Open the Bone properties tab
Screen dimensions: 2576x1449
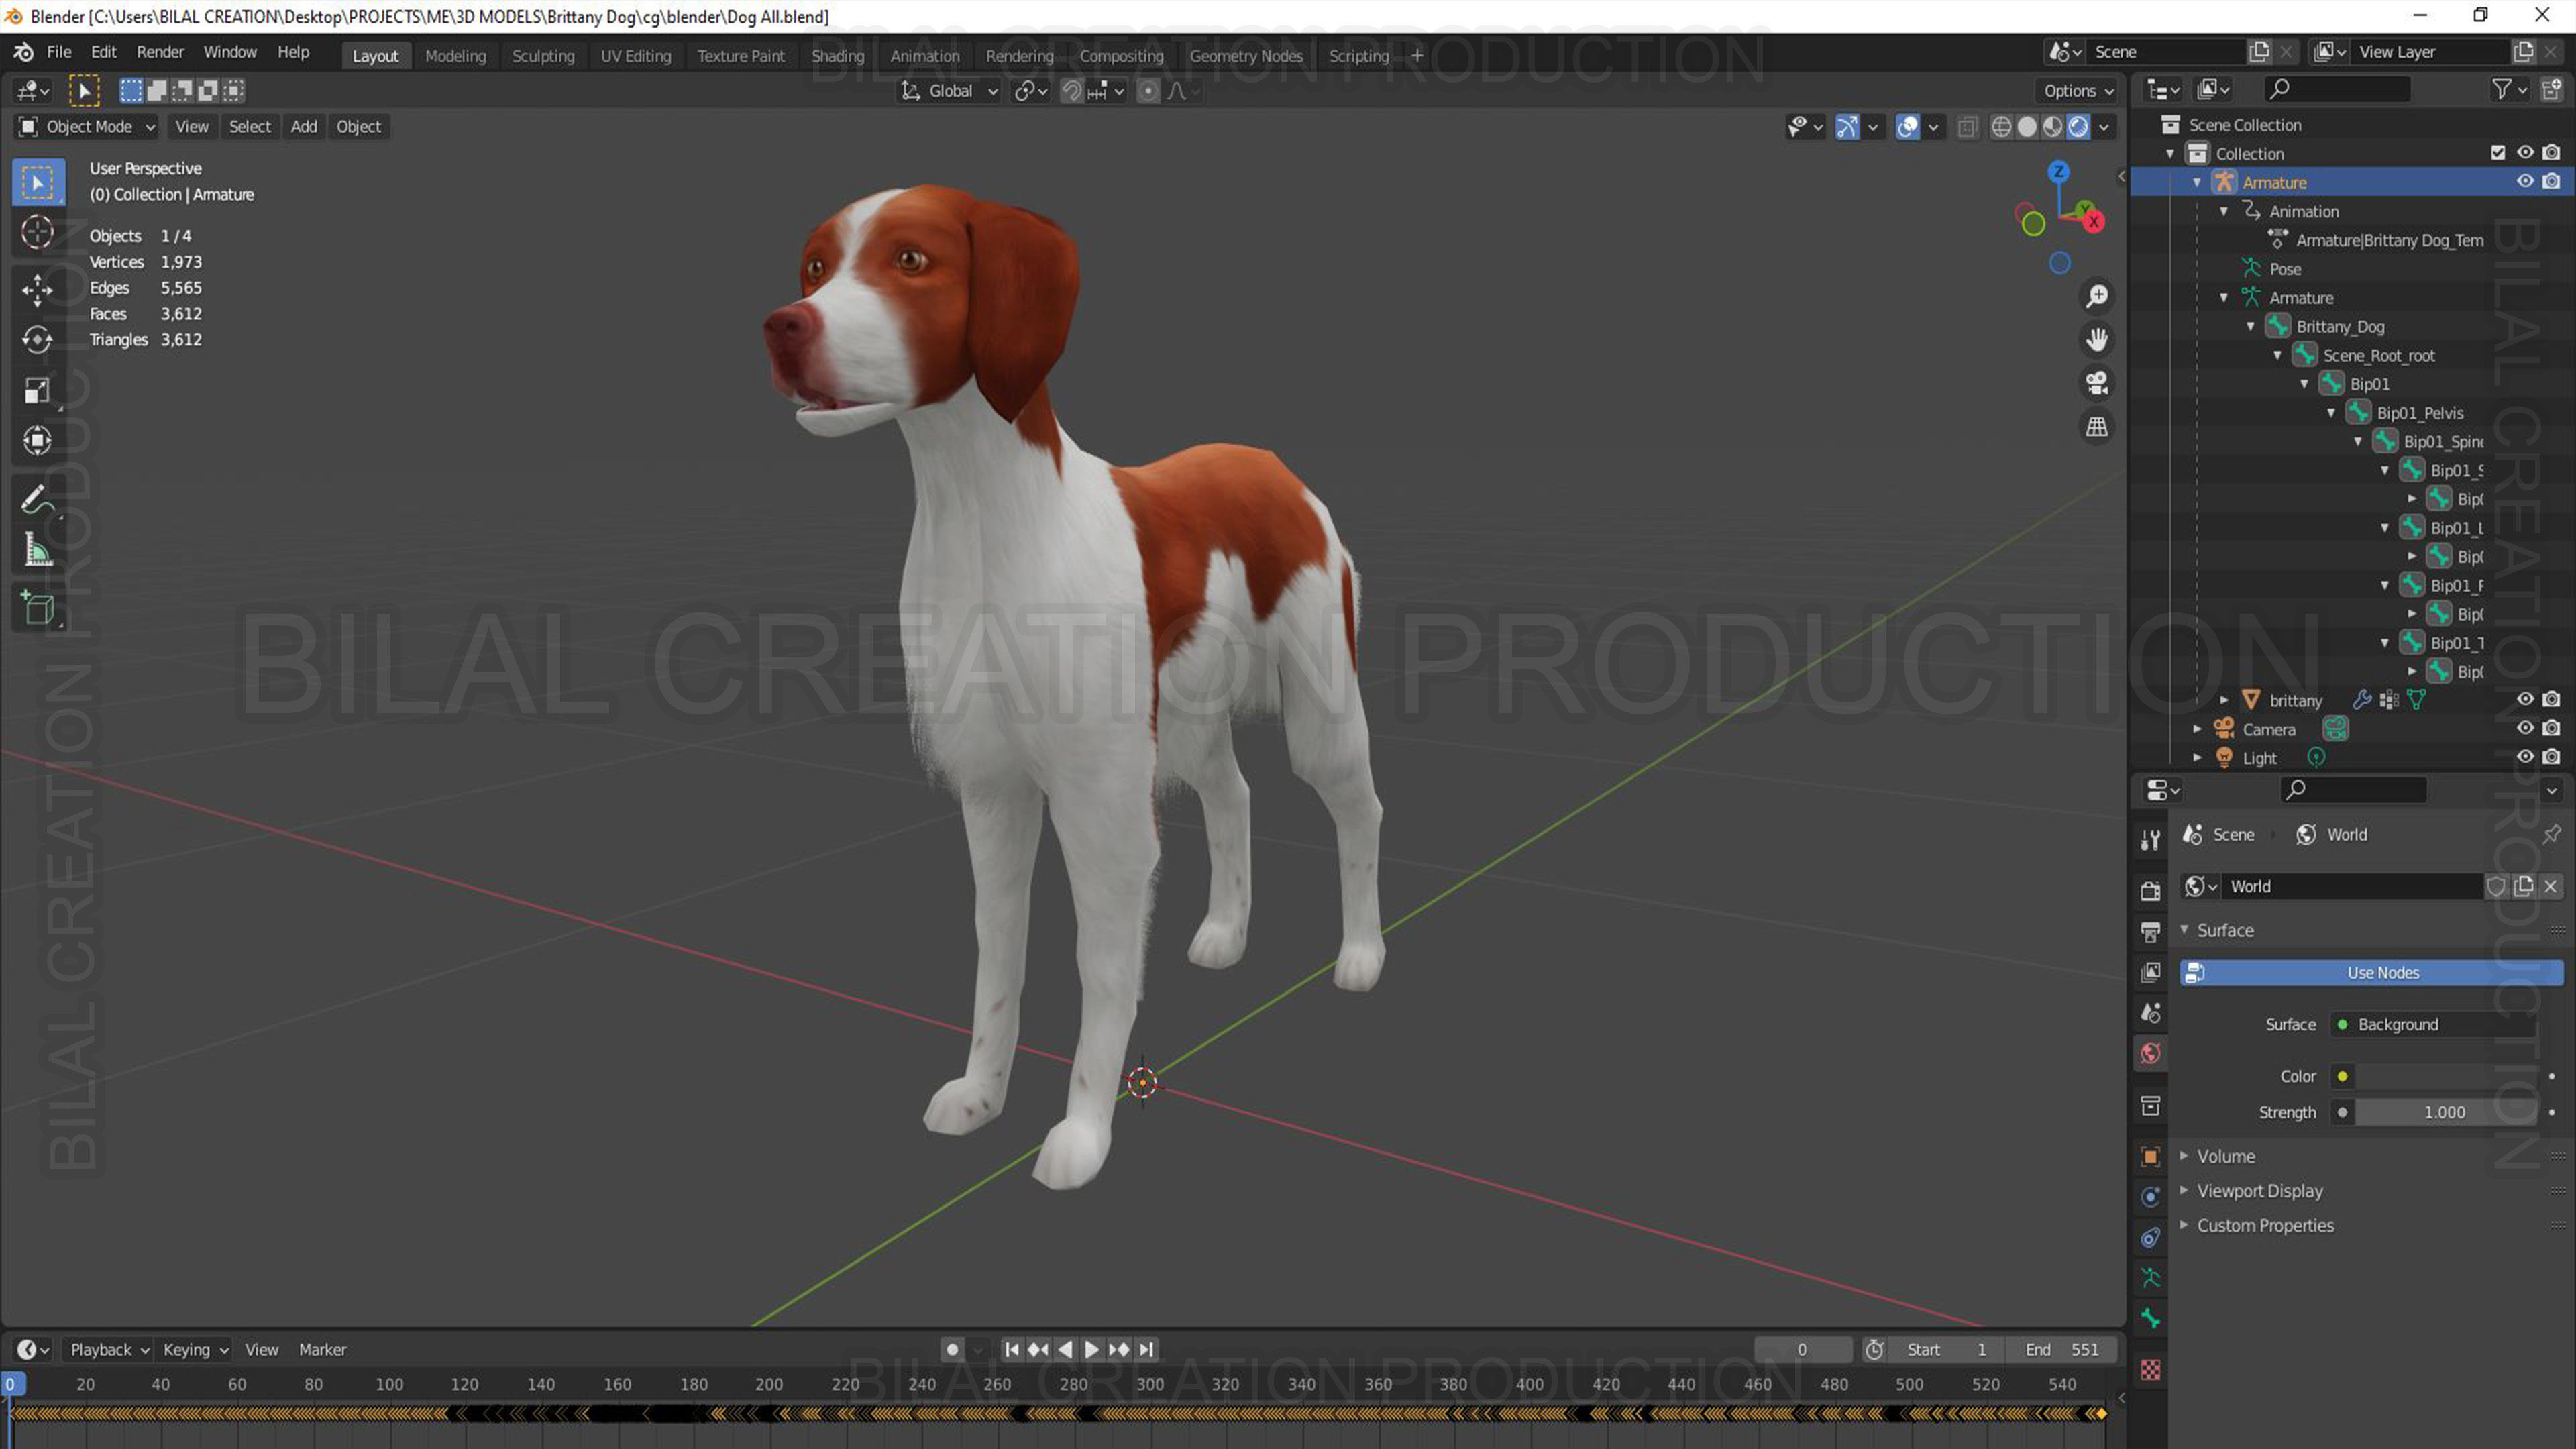2150,1319
